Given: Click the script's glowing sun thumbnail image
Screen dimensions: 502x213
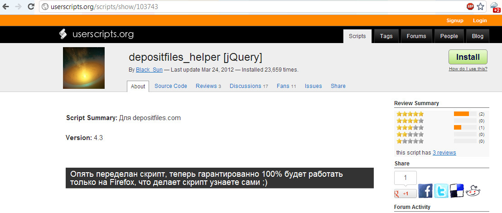Looking at the screenshot, I should [x=84, y=68].
